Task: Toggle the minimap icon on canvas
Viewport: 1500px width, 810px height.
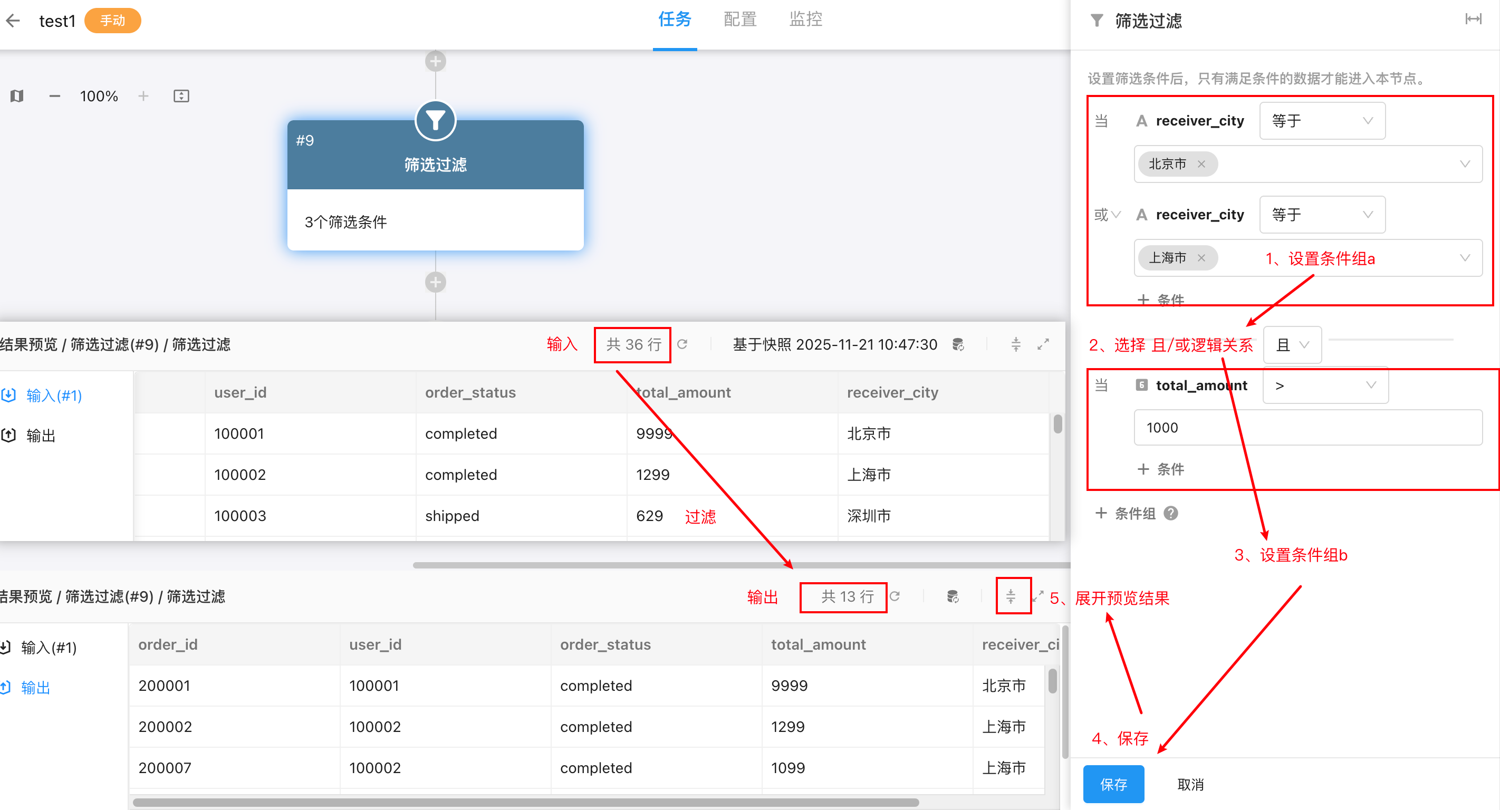Action: coord(17,96)
